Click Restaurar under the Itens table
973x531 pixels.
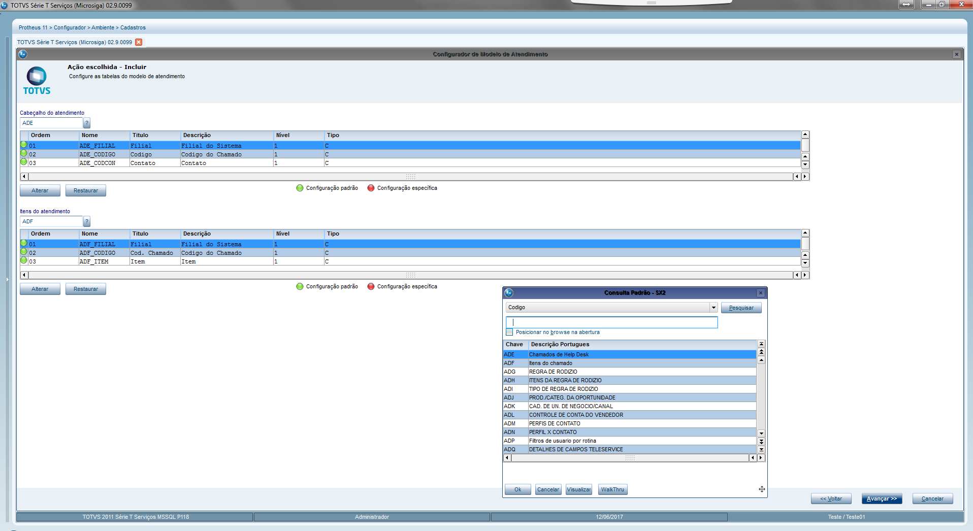click(x=86, y=289)
